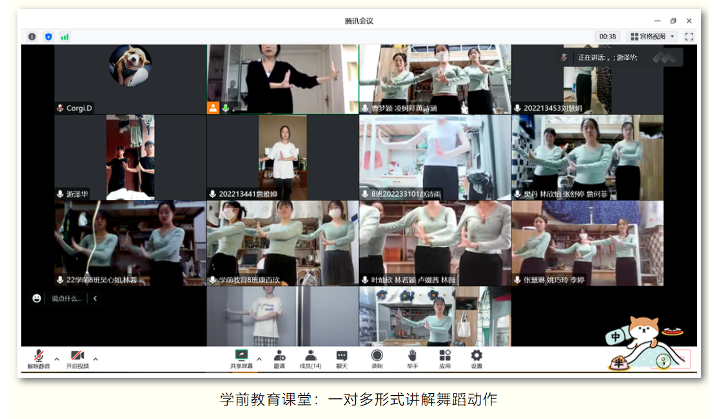The height and width of the screenshot is (419, 719).
Task: Start screen sharing with 共享屏幕
Action: pyautogui.click(x=242, y=357)
